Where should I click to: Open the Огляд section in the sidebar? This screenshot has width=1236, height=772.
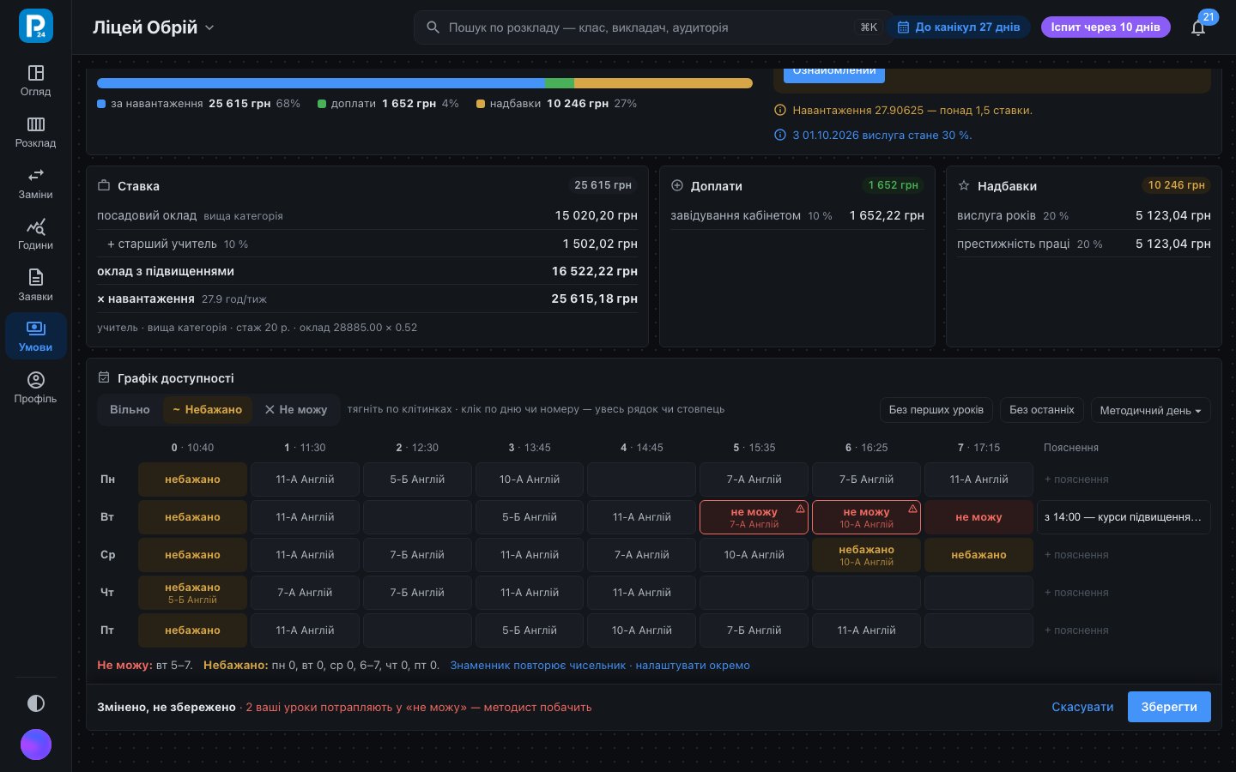pyautogui.click(x=35, y=81)
